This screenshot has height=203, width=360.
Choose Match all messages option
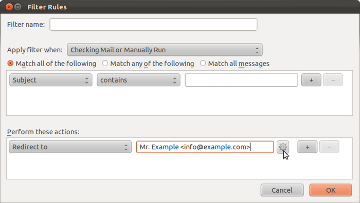235,64
